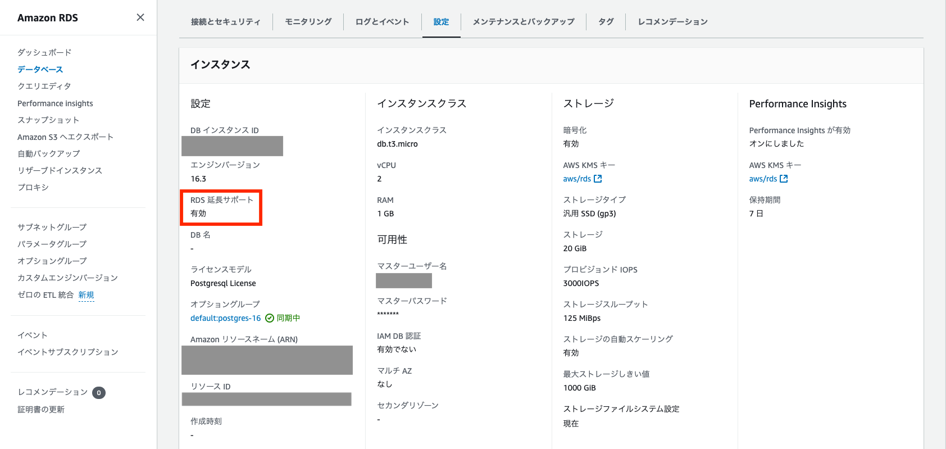Open the レコメンデーション tab

point(672,21)
